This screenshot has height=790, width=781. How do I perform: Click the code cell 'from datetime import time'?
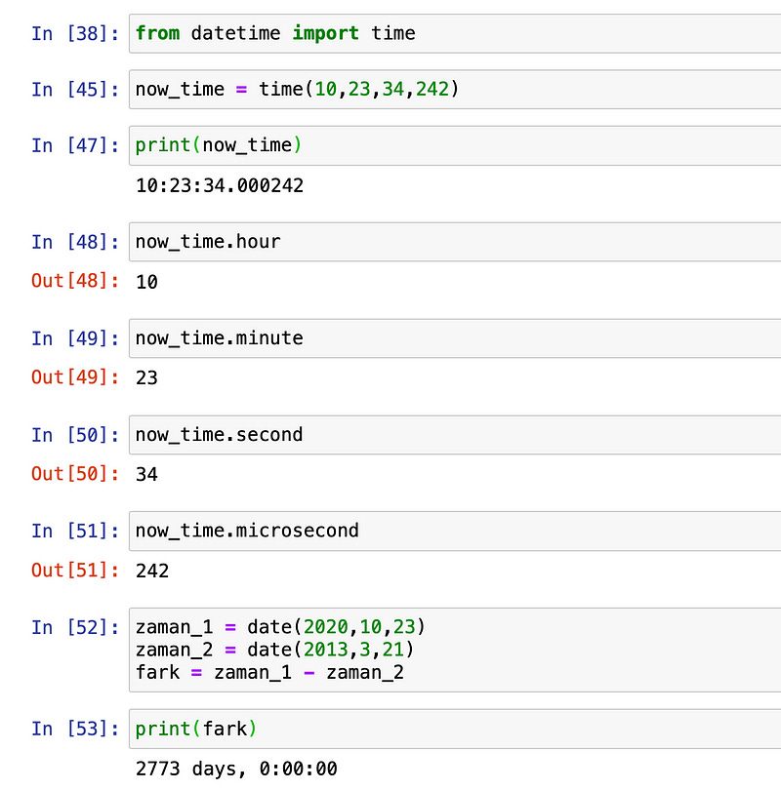455,34
